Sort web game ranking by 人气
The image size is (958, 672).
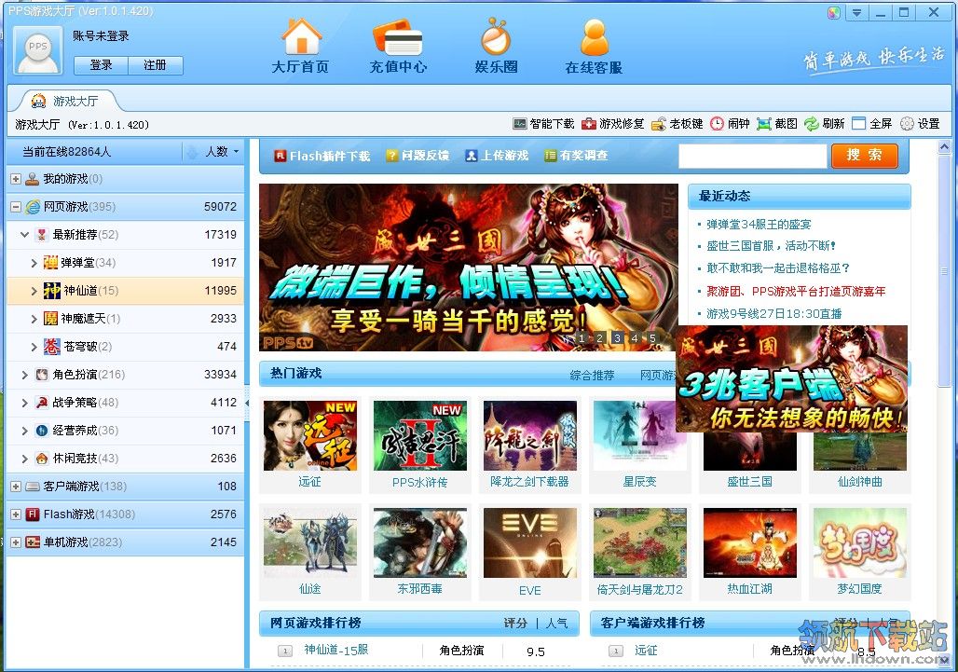click(x=556, y=624)
